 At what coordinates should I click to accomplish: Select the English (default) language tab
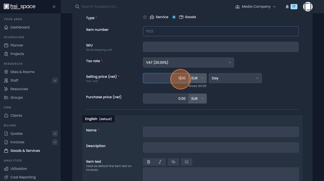coord(98,119)
